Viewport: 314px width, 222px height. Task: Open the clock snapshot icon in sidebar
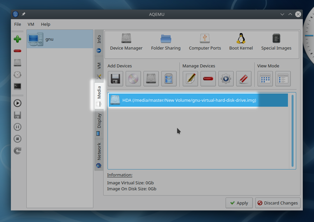point(17,75)
